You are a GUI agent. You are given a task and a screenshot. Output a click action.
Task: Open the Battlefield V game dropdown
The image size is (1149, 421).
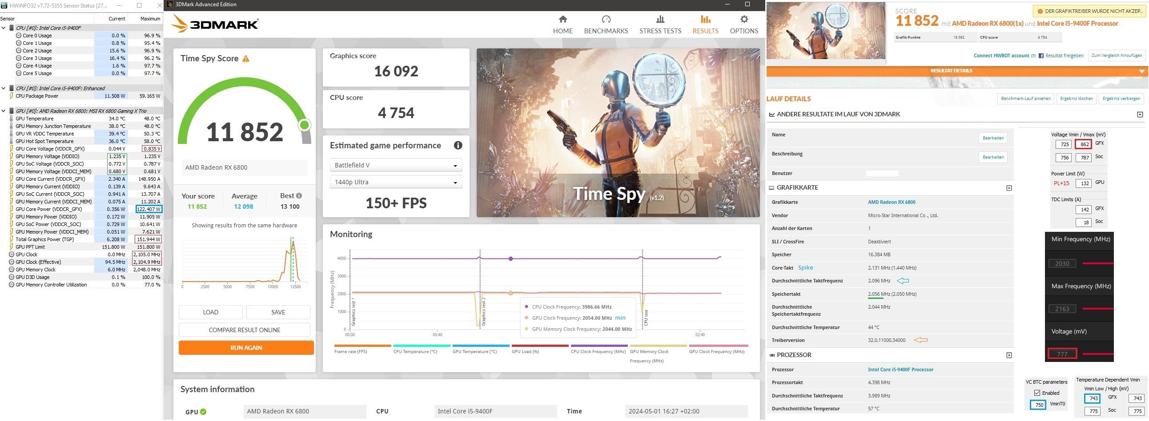(x=396, y=165)
